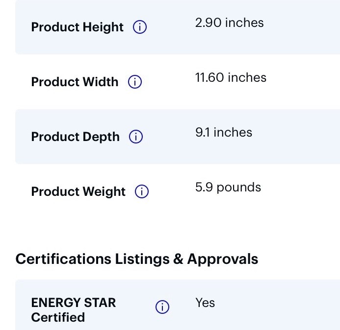Open the ENERGY STAR Certified info icon
Viewport: 340px width, 330px height.
tap(162, 307)
